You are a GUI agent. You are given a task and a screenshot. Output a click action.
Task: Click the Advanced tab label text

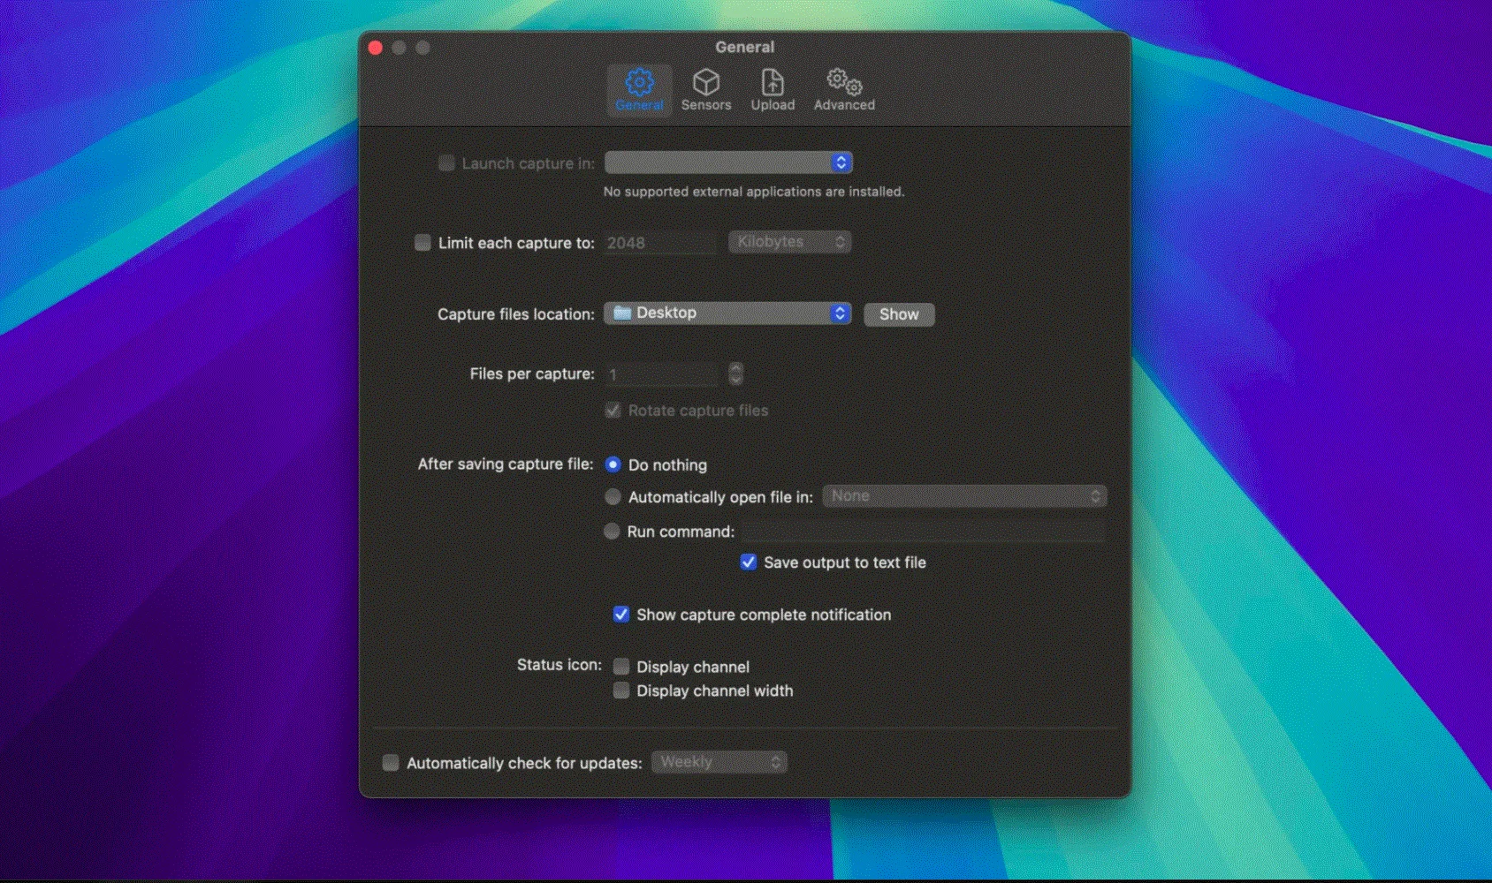point(844,104)
